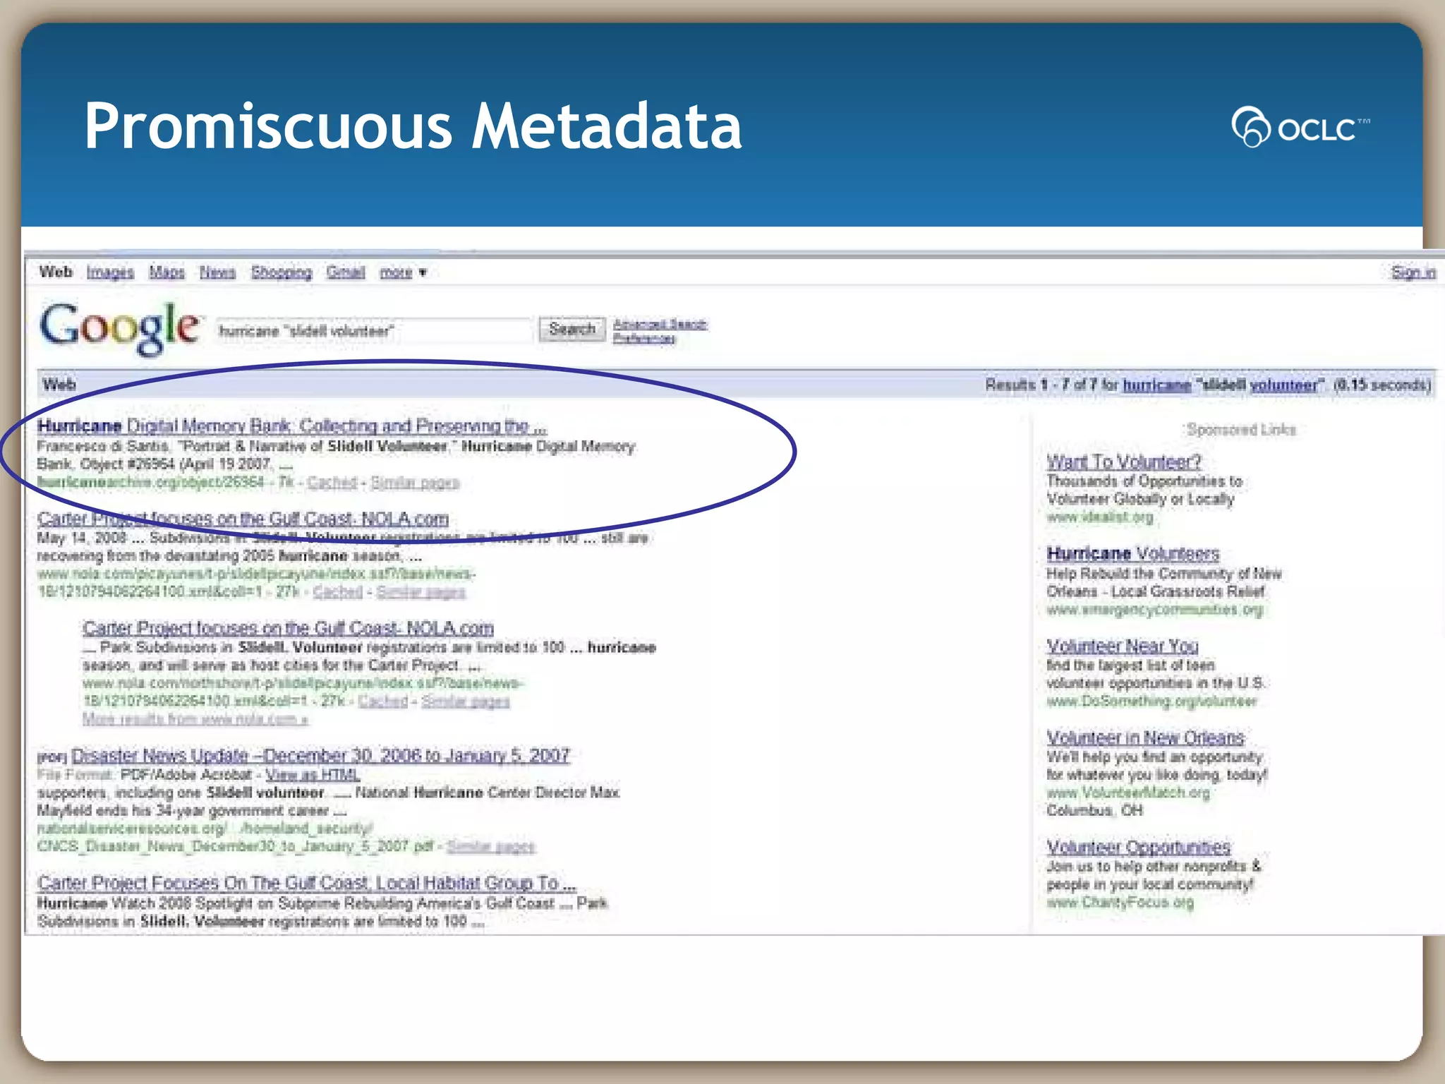Click 'volunteer' link in results bar
This screenshot has height=1084, width=1445.
1283,385
